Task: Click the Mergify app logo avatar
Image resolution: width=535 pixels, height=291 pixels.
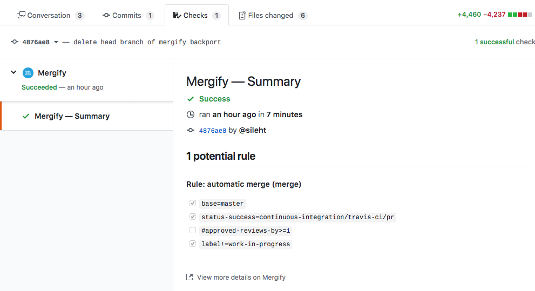Action: click(28, 73)
